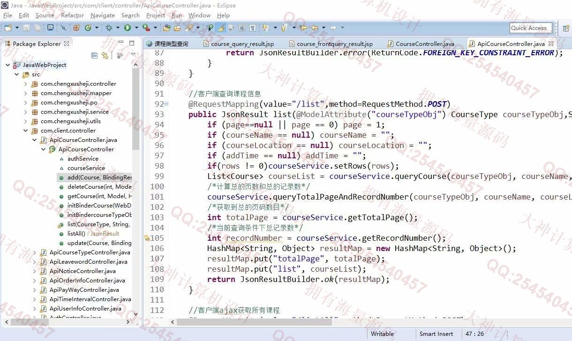Select ApiNoticeController.java in Package Explorer

point(78,271)
